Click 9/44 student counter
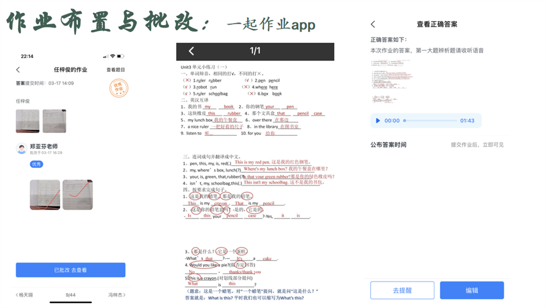The height and width of the screenshot is (308, 546). [70, 295]
